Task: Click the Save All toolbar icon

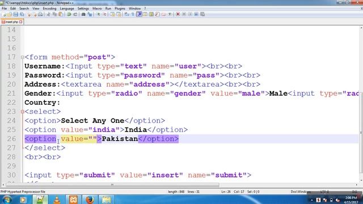Action: pos(22,14)
